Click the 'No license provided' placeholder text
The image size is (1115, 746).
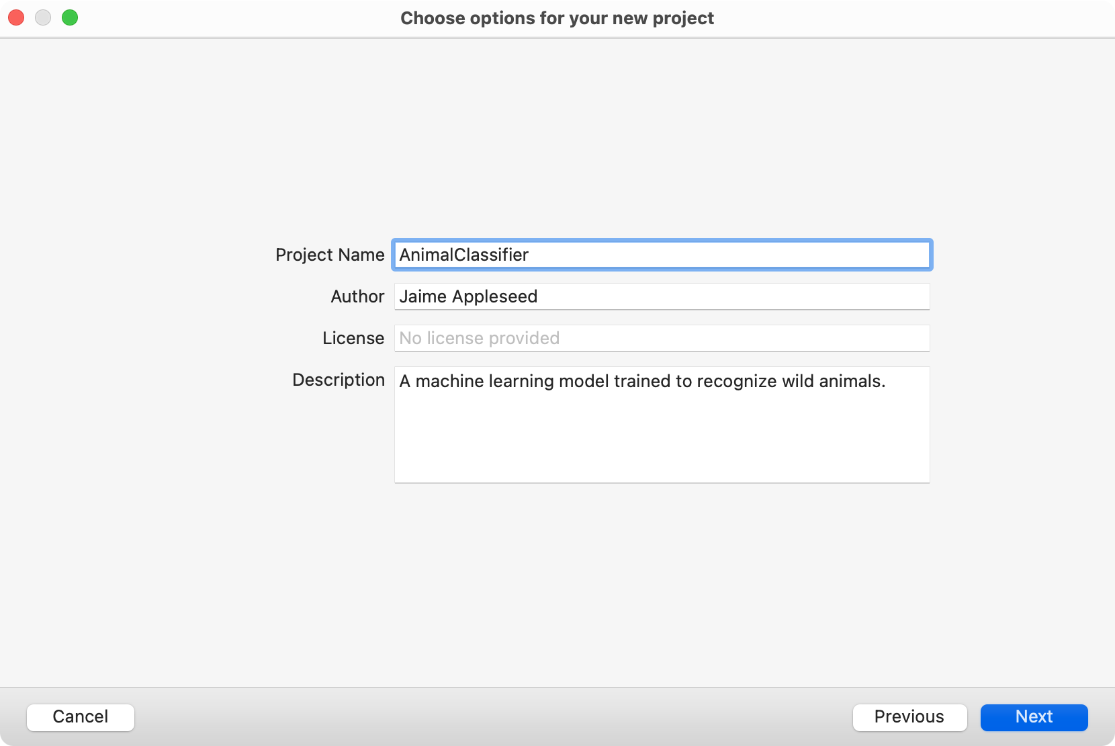coord(479,338)
